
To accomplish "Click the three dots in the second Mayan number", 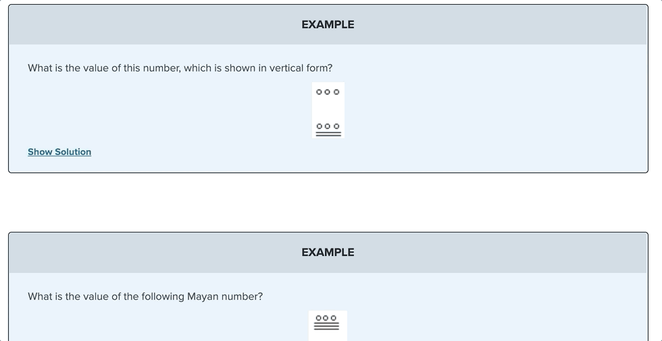I will [x=326, y=318].
